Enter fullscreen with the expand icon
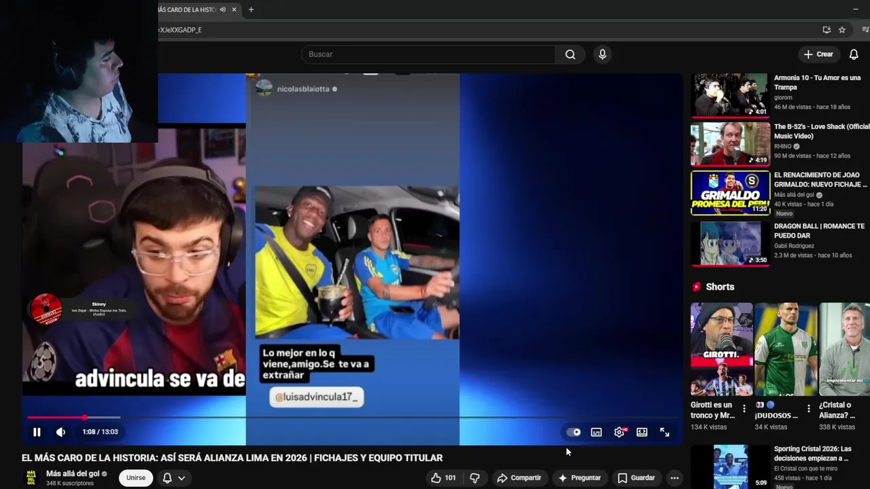Image resolution: width=870 pixels, height=489 pixels. (x=665, y=432)
